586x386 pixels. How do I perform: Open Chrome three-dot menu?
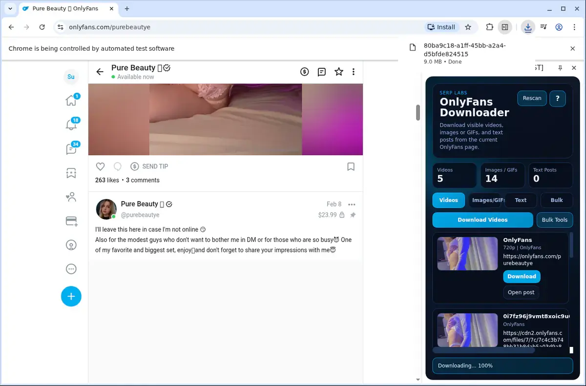[x=575, y=27]
